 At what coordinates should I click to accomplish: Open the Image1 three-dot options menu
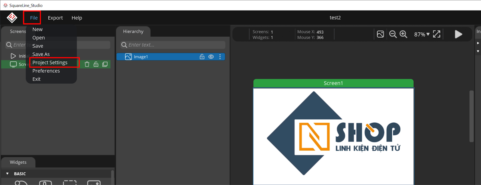(220, 57)
